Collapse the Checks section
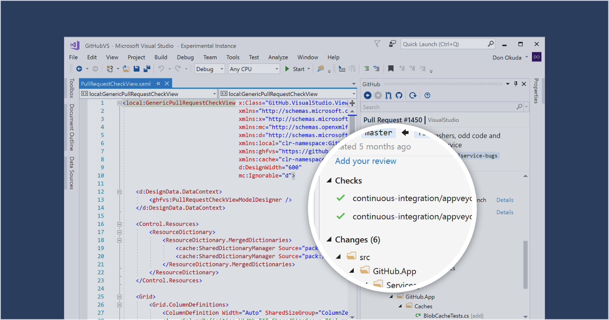 329,180
